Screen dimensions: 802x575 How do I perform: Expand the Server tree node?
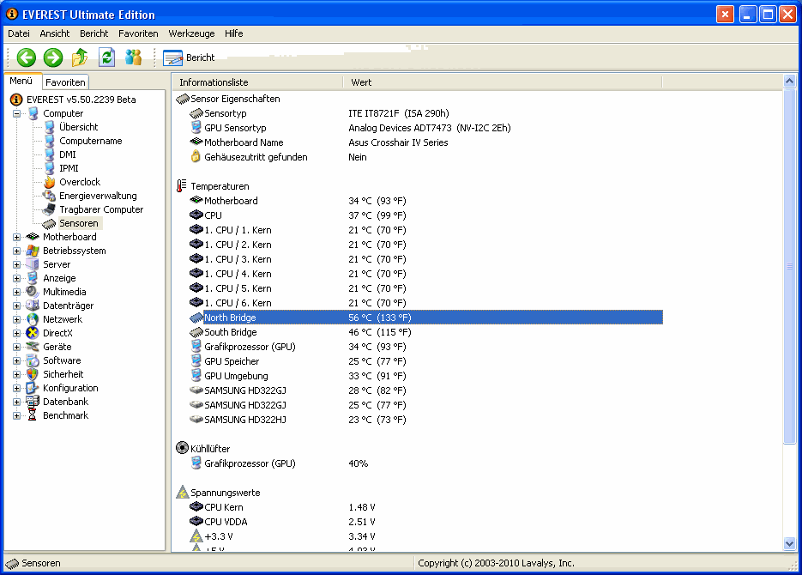click(x=16, y=264)
